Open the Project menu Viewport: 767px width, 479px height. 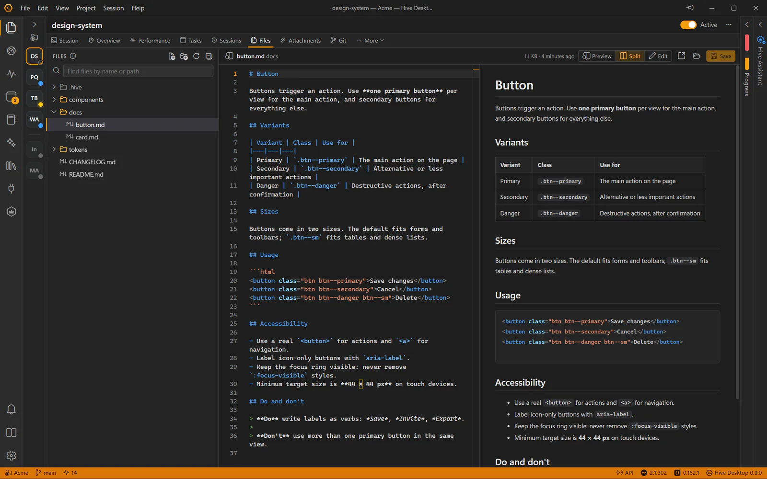86,8
